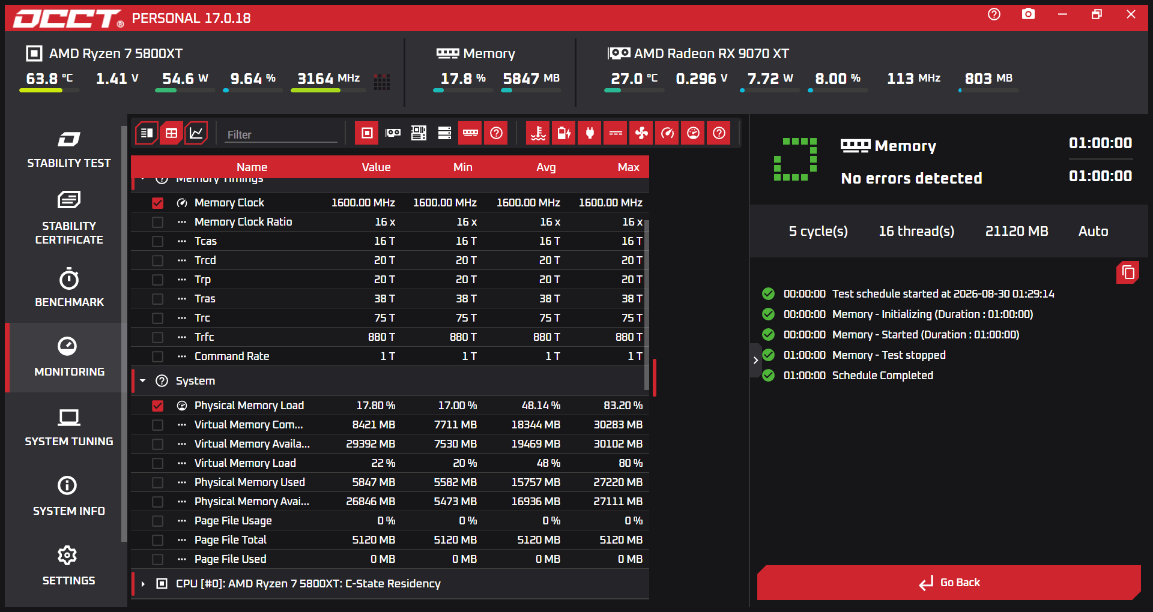Click the question-mark icon beside the System group

(x=162, y=381)
